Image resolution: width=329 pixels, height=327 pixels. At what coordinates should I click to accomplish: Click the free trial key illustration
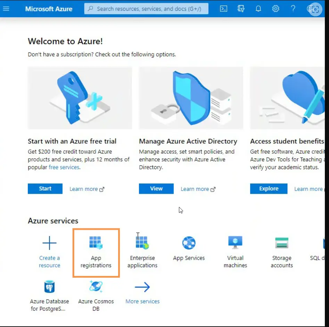point(80,98)
